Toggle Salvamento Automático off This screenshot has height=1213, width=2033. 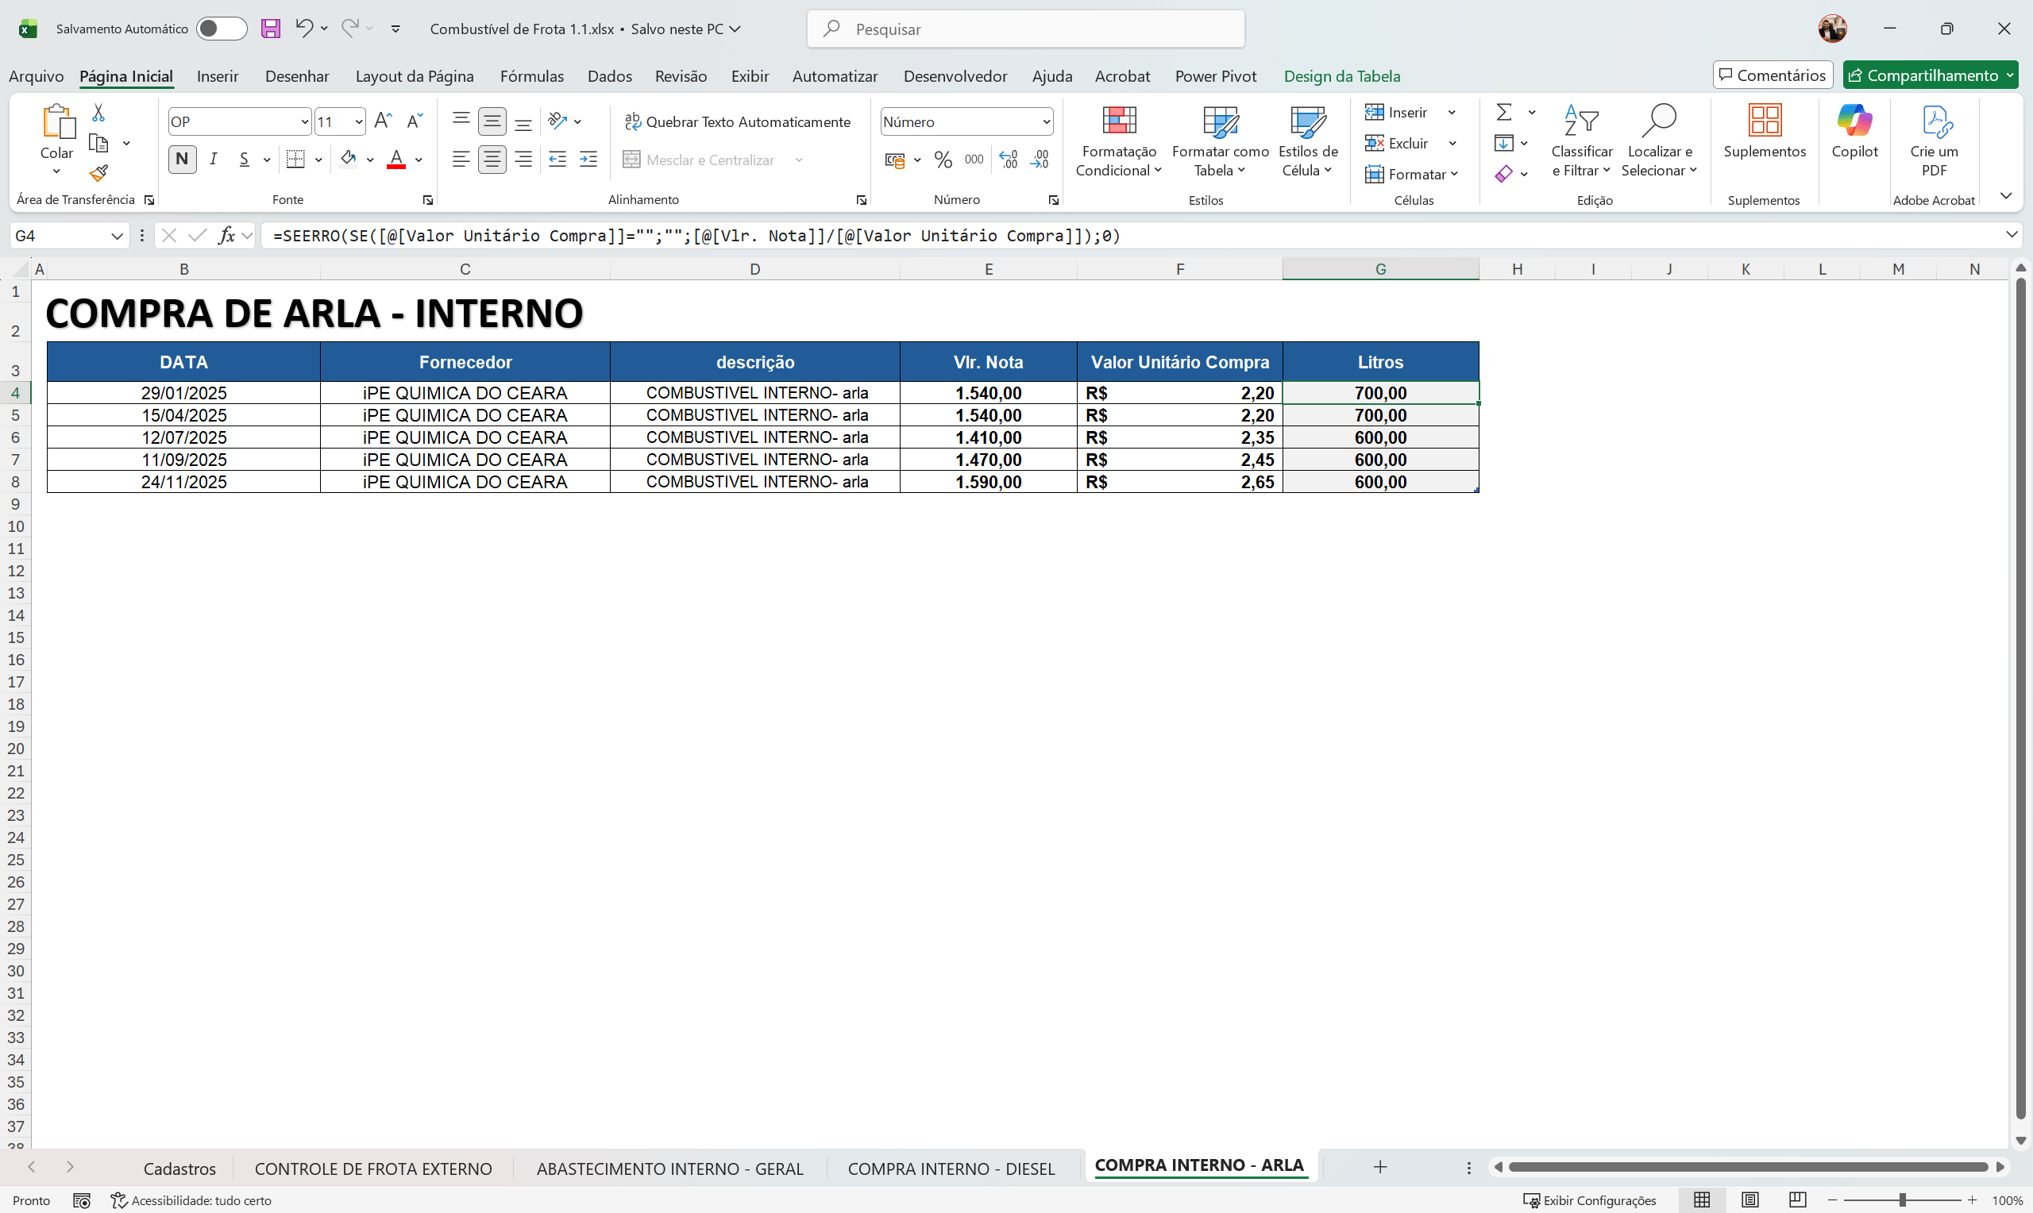tap(221, 28)
